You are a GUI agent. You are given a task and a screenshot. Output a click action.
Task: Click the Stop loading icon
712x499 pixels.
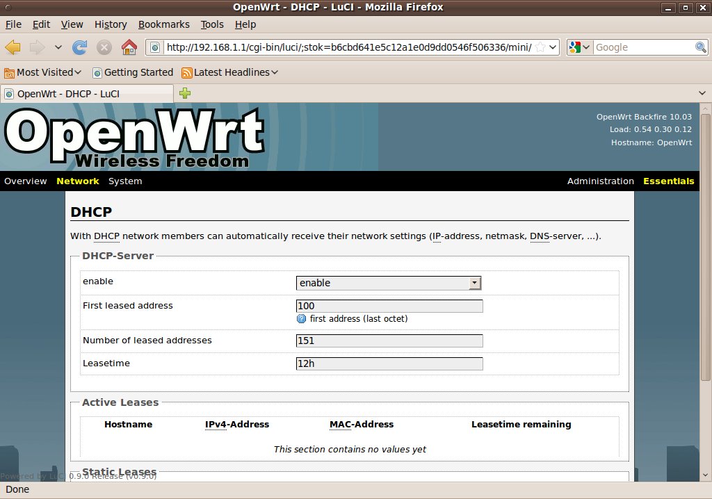click(x=104, y=47)
